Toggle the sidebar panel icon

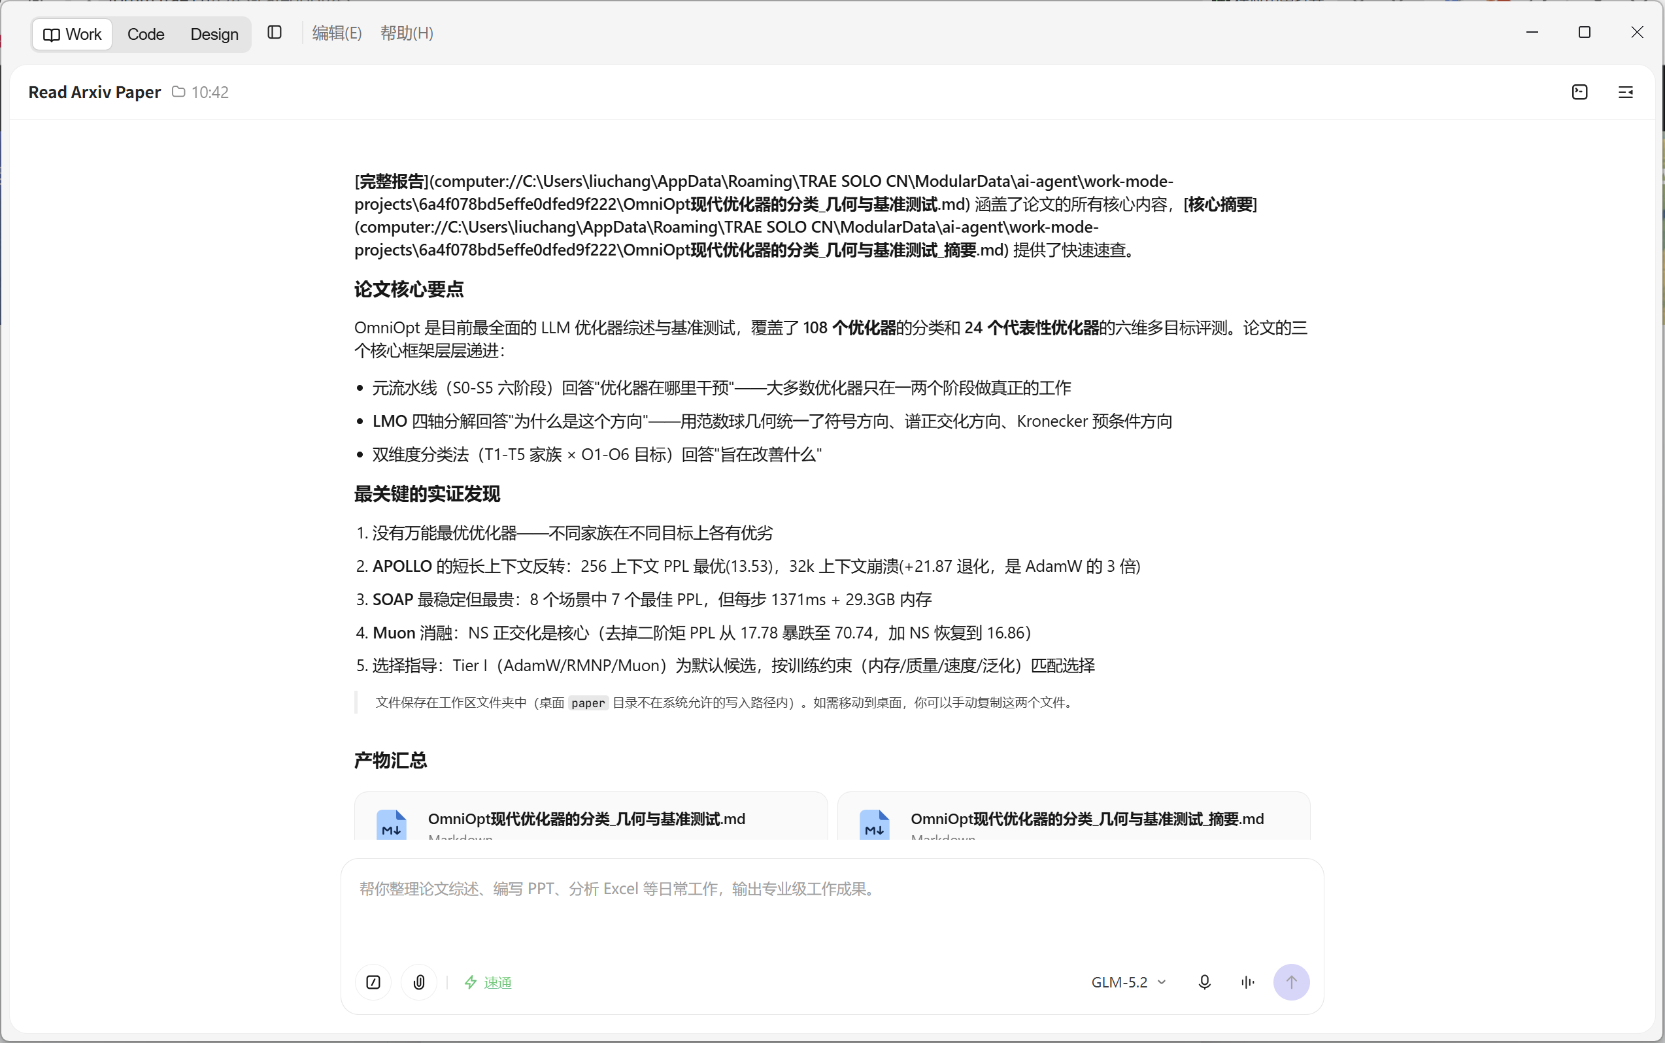tap(275, 33)
